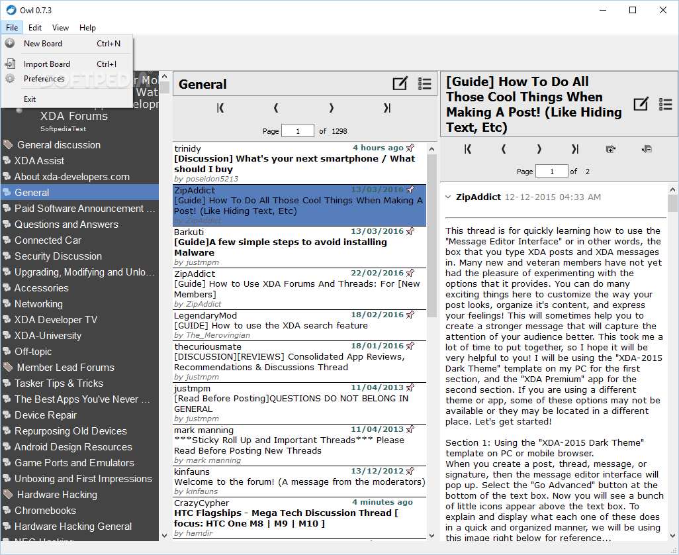Click pin icon on kinfauns' welcome thread
The image size is (679, 555).
(x=410, y=471)
